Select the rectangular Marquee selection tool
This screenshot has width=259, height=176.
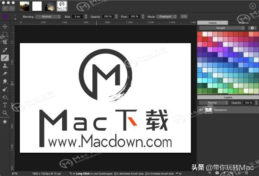pos(5,34)
